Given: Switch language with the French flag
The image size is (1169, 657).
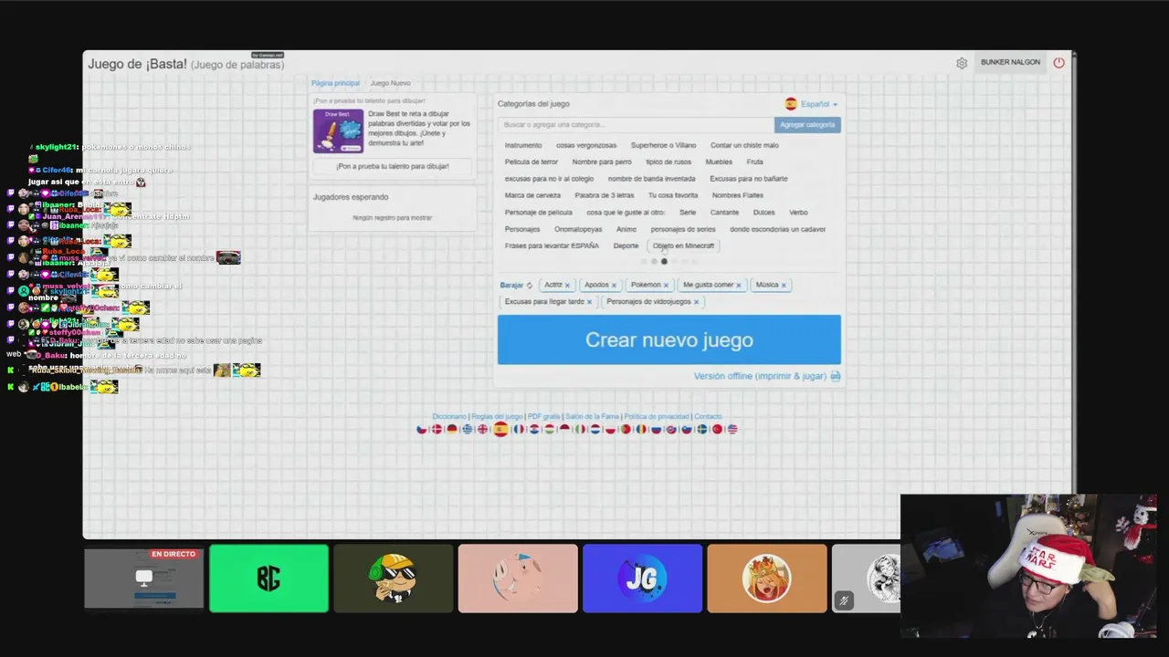Looking at the screenshot, I should (x=519, y=429).
